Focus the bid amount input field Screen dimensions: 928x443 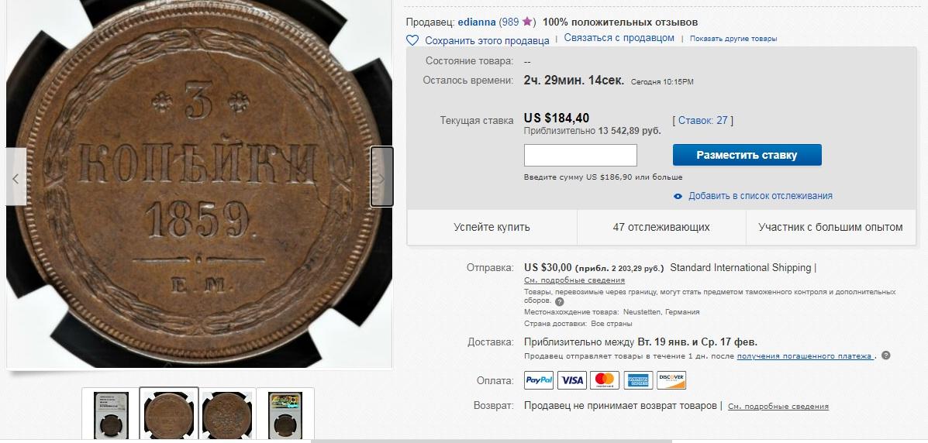tap(581, 155)
